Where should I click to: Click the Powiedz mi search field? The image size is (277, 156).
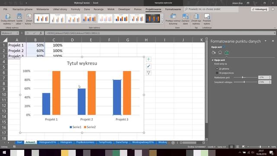click(x=211, y=9)
